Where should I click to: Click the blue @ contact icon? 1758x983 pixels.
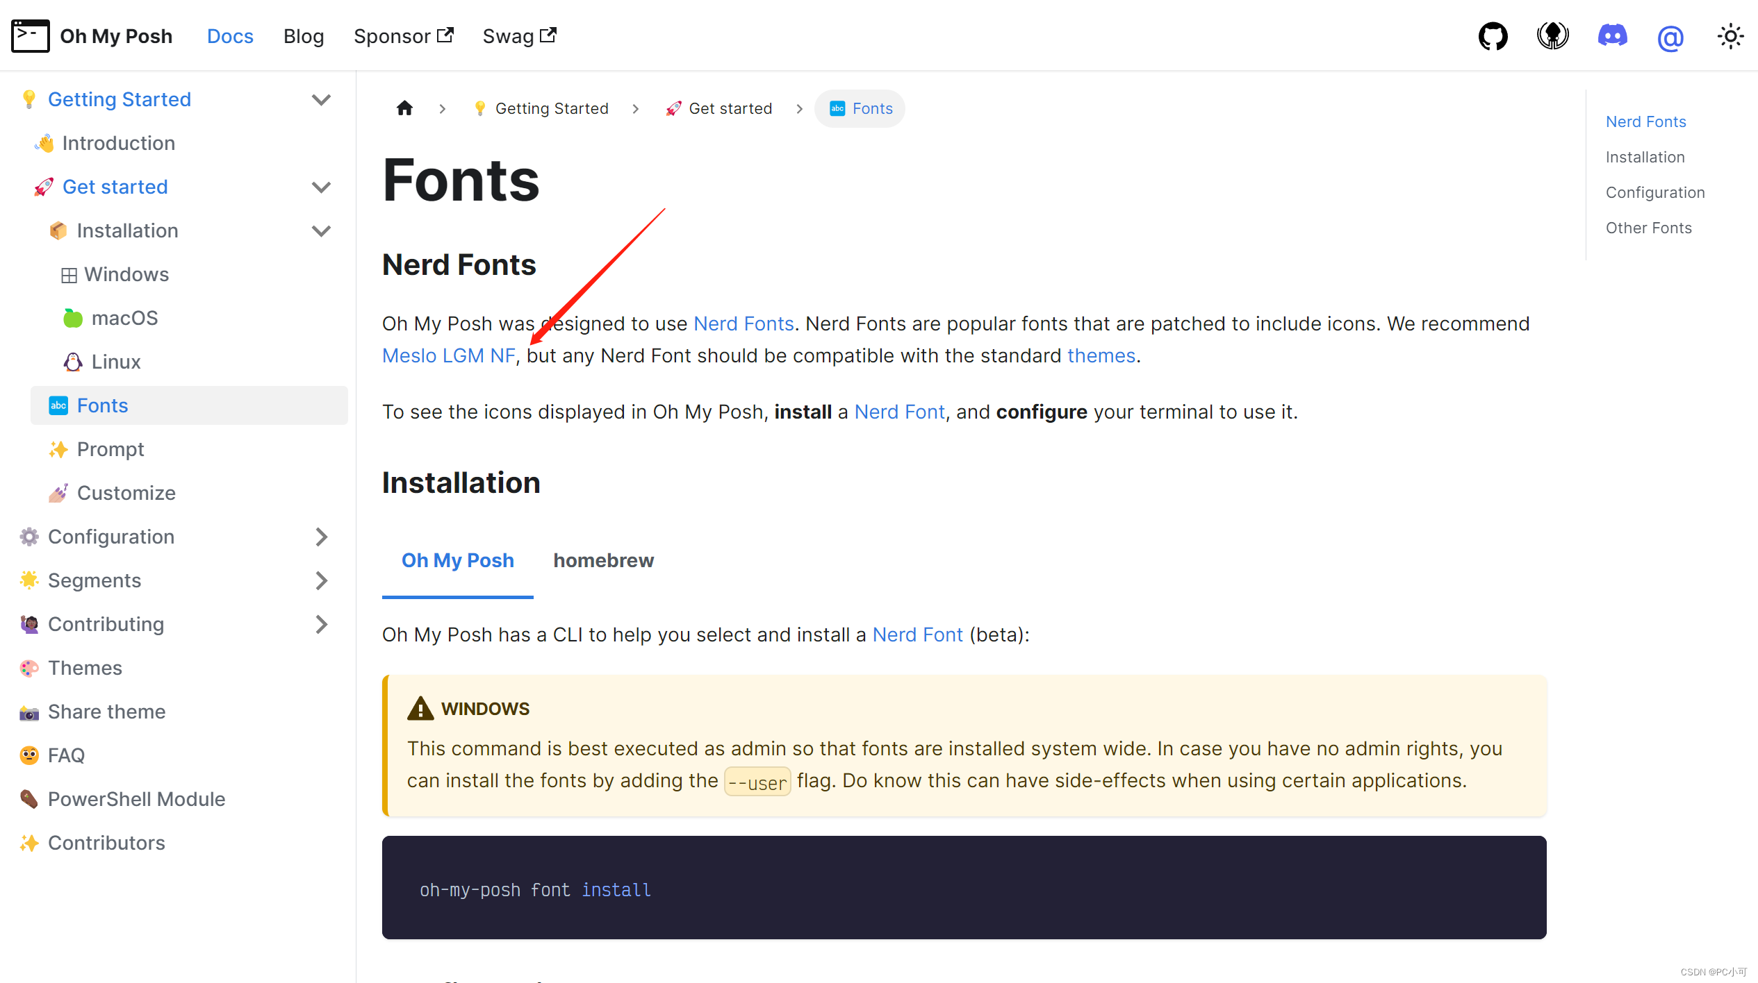coord(1670,37)
